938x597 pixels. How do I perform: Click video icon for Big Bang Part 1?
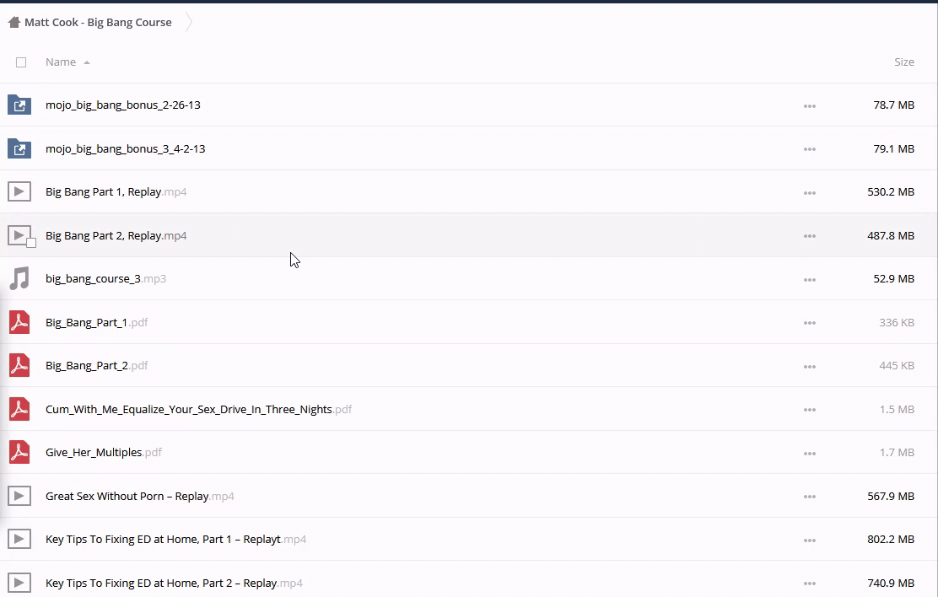click(19, 192)
